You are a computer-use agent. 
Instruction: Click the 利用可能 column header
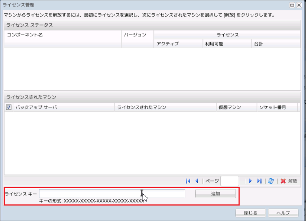click(x=227, y=44)
